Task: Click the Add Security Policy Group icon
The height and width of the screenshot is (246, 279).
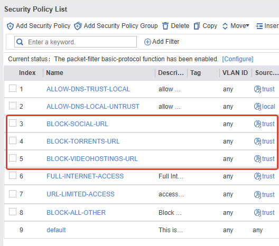Action: tap(78, 26)
